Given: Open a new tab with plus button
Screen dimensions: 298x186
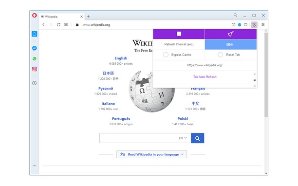Looking at the screenshot, I should (88, 17).
